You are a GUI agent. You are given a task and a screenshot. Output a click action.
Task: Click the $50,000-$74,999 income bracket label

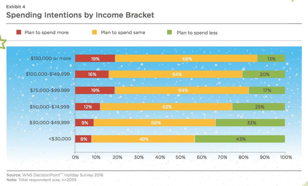point(50,107)
